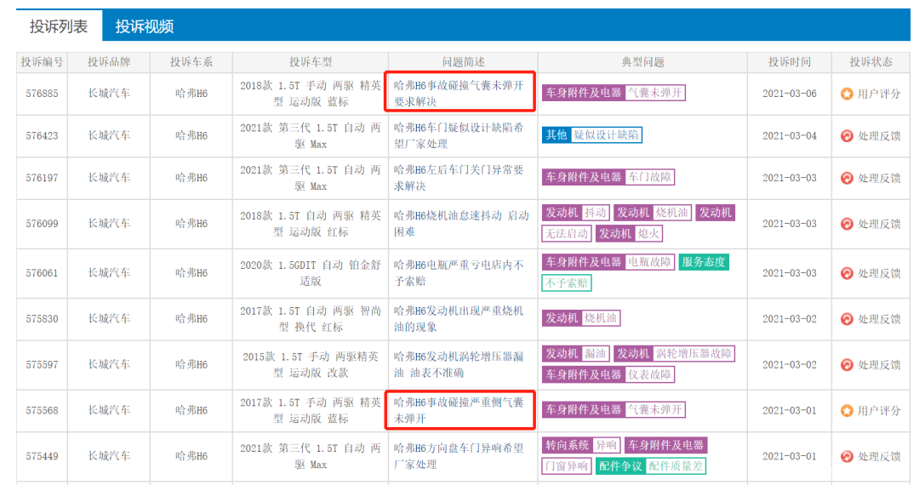919x485 pixels.
Task: Click complaint number 576197
Action: tap(43, 178)
